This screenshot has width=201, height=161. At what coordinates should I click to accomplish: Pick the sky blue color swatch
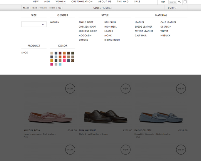click(60, 64)
